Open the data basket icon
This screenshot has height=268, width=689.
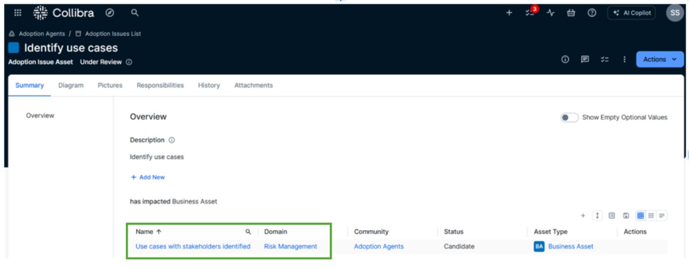click(x=571, y=13)
